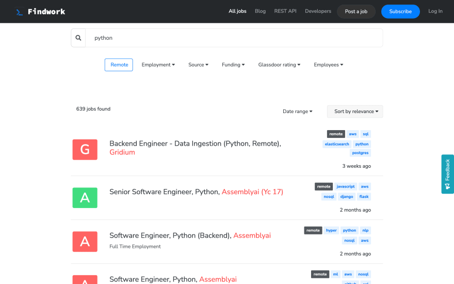Open the bottom Software Engineer, Python job title

coord(153,279)
